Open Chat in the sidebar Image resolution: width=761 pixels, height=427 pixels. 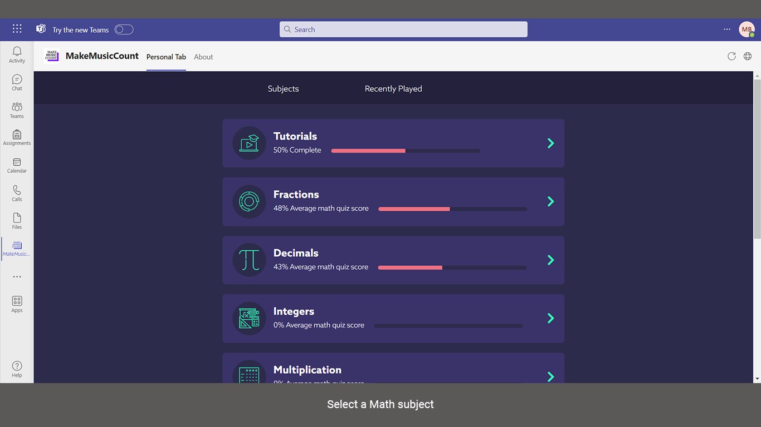17,82
